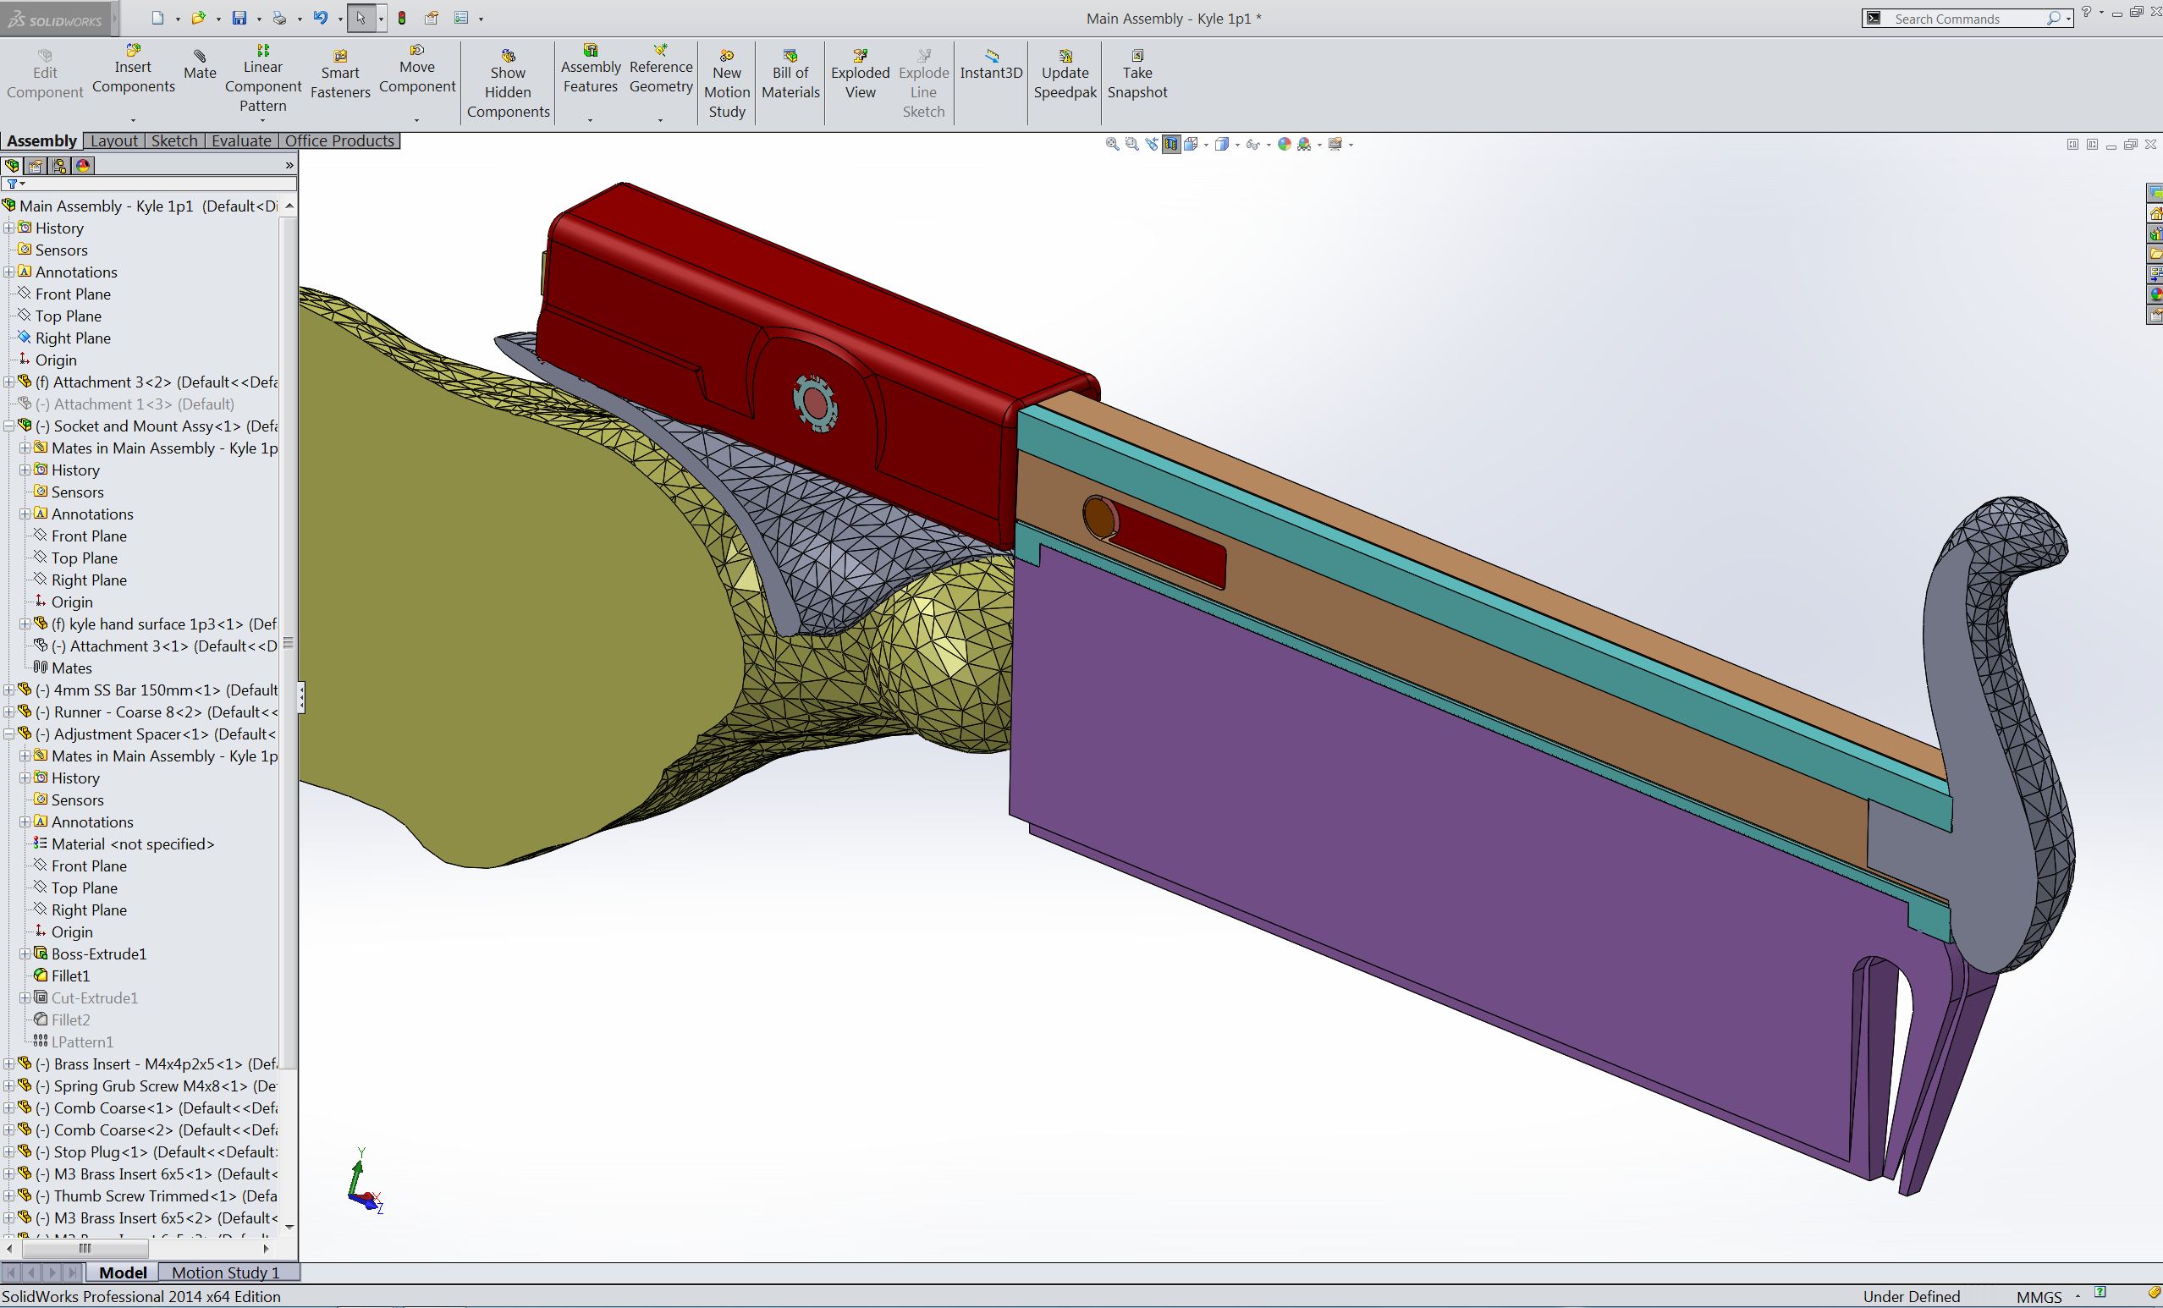Click the Zoom to Fit icon

pyautogui.click(x=1112, y=144)
